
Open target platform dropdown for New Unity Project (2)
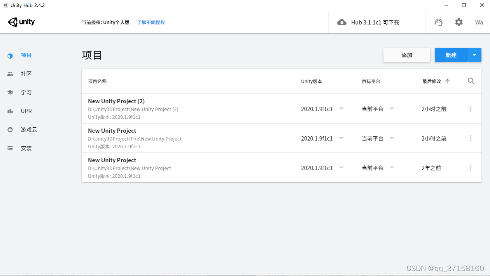tap(392, 109)
